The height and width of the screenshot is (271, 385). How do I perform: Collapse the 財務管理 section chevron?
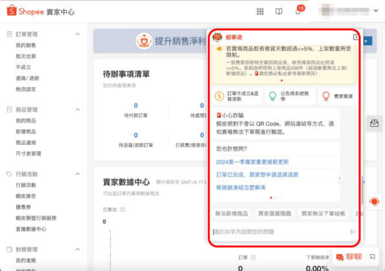click(x=78, y=250)
